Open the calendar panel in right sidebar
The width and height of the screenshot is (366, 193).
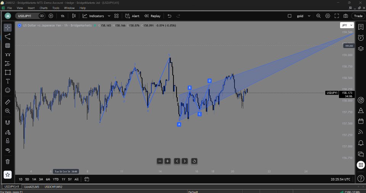click(x=361, y=121)
